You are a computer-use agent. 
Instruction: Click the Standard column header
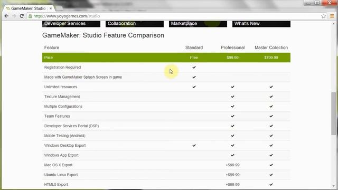(194, 47)
